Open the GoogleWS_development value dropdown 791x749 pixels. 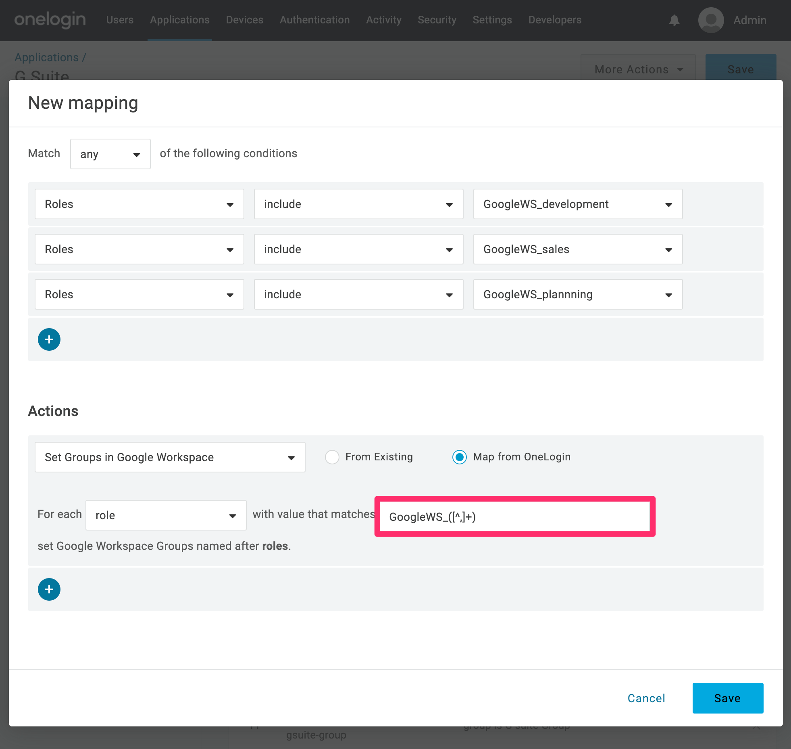coord(578,204)
